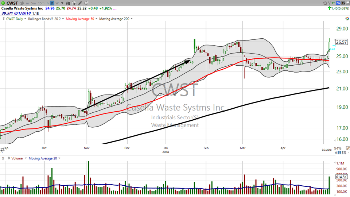
Task: Click the close price 25.52
Action: 82,8
